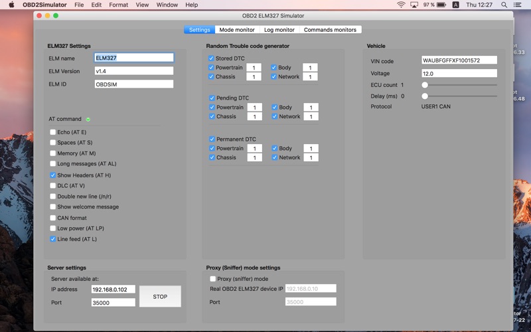The image size is (531, 332).
Task: Enable Spaces (AT S) checkbox
Action: [x=53, y=143]
